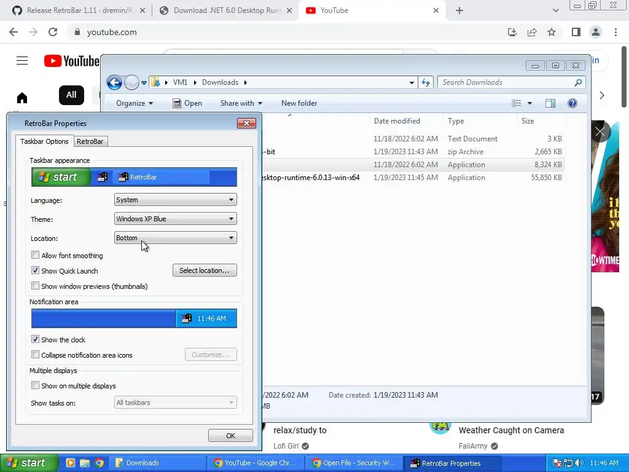629x472 pixels.
Task: Sort by Type column header
Action: pos(480,121)
